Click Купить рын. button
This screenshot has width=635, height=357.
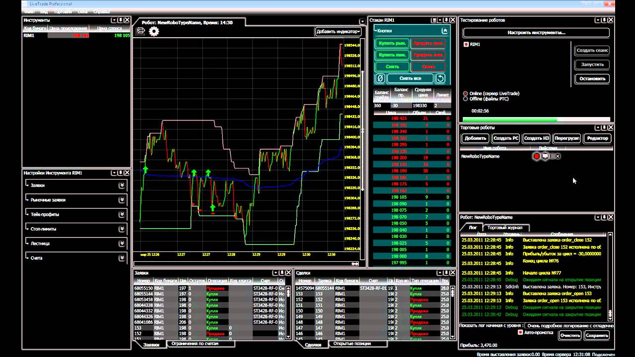coord(392,43)
